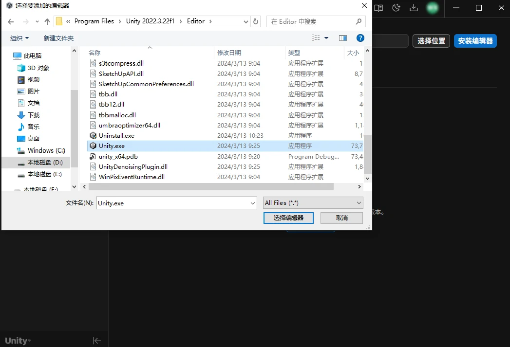Toggle the preview pane icon

[x=343, y=38]
